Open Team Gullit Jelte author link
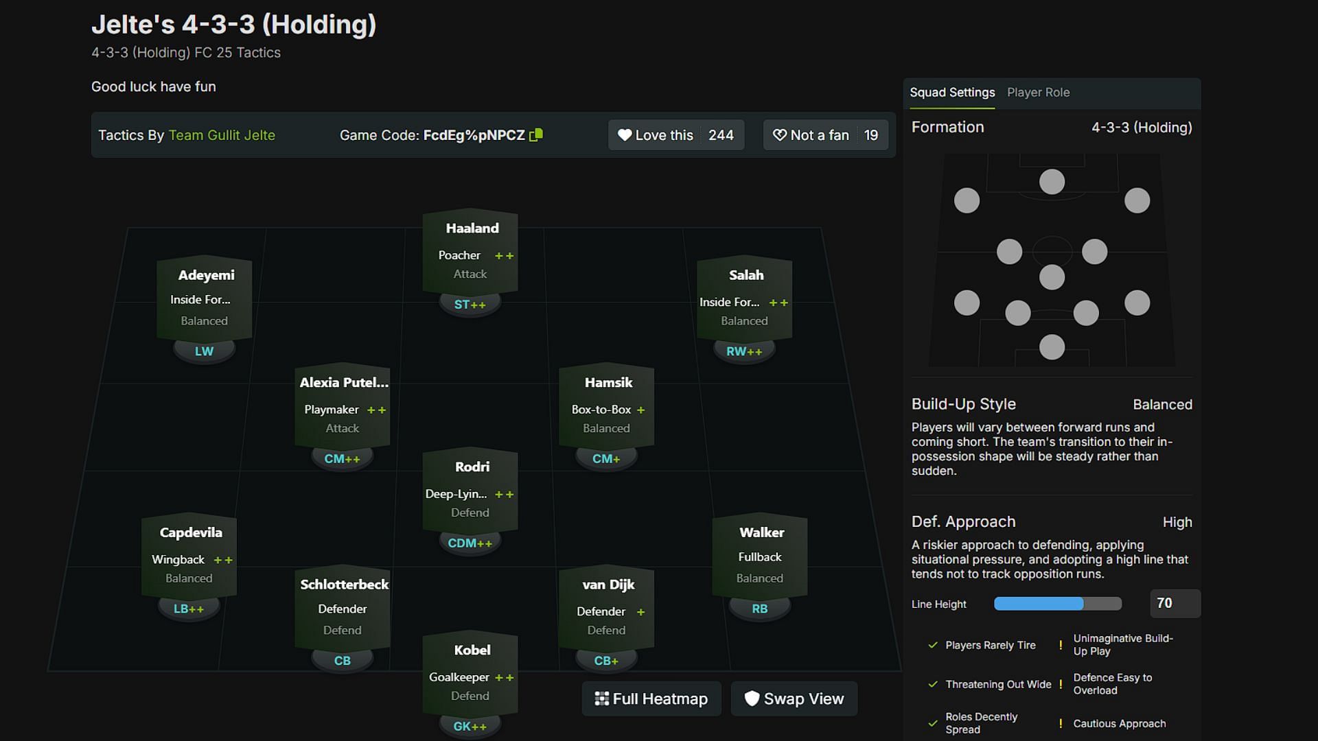 [x=222, y=135]
